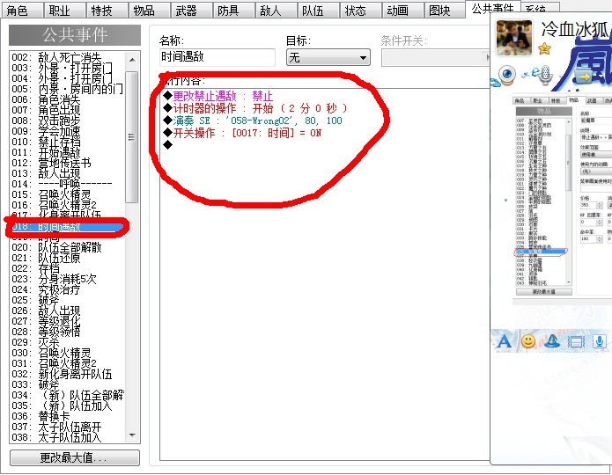Click the event list scrollbar thumb
612x475 pixels.
(x=132, y=137)
